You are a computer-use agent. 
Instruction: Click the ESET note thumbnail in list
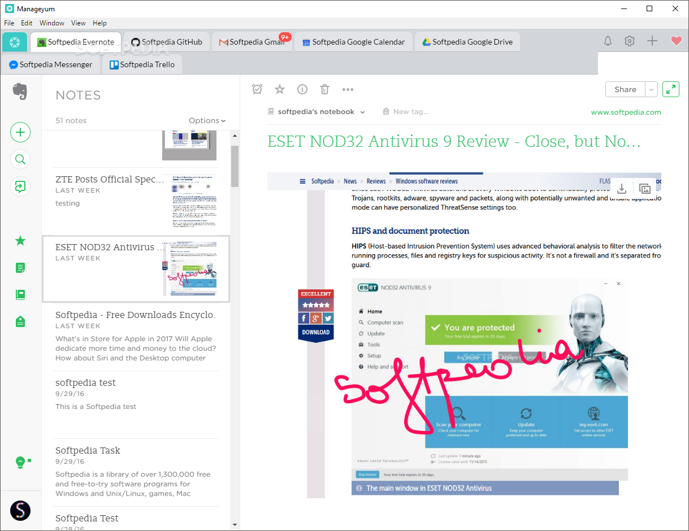click(189, 269)
